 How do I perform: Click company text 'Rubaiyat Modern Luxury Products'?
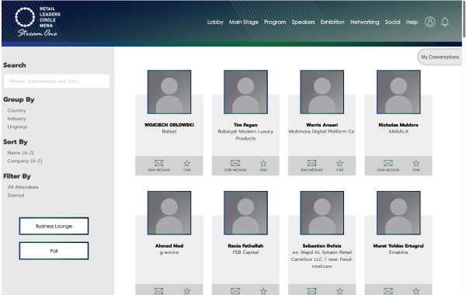[x=245, y=135]
